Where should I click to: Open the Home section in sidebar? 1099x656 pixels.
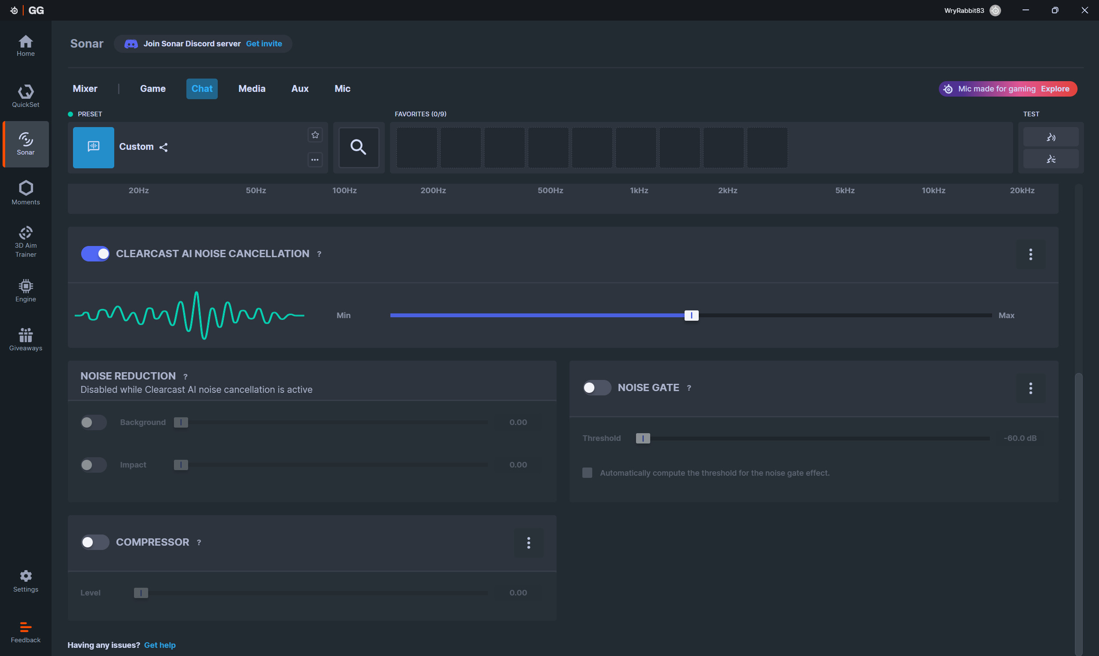pos(26,46)
